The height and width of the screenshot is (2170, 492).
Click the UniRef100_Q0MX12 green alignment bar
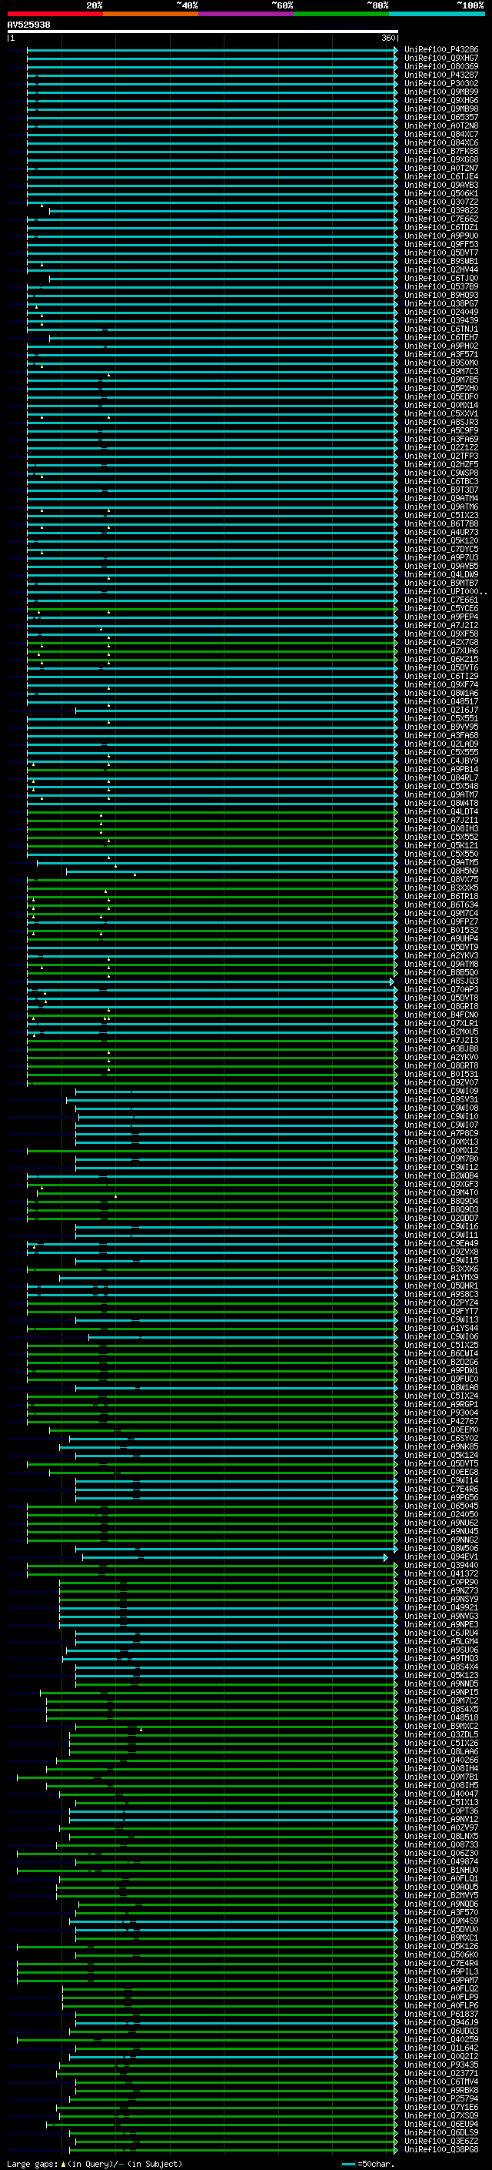[211, 1151]
